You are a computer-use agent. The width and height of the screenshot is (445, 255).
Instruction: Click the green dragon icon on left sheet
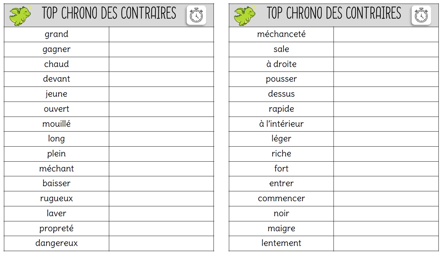20,15
